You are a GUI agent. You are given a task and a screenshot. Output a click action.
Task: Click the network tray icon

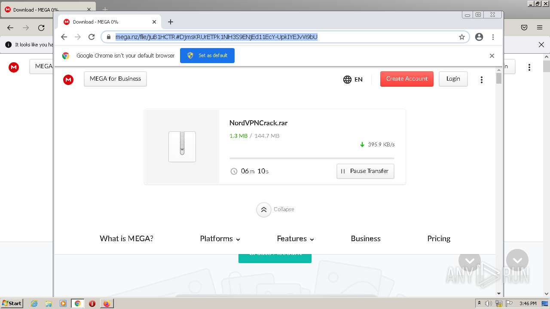(x=499, y=303)
